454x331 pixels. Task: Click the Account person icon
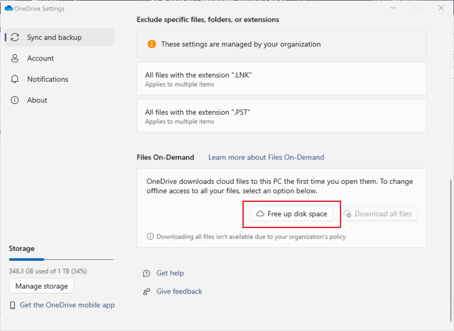[15, 58]
